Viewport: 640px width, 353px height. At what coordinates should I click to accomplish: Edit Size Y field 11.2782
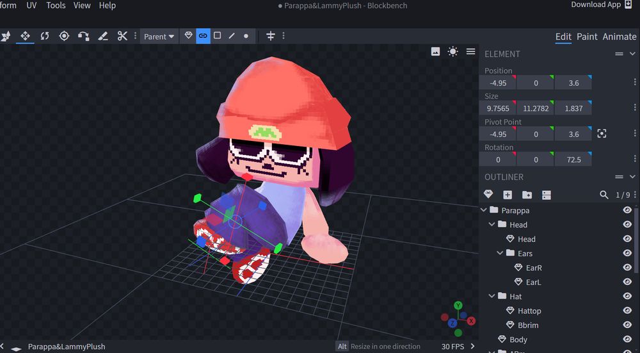coord(535,108)
